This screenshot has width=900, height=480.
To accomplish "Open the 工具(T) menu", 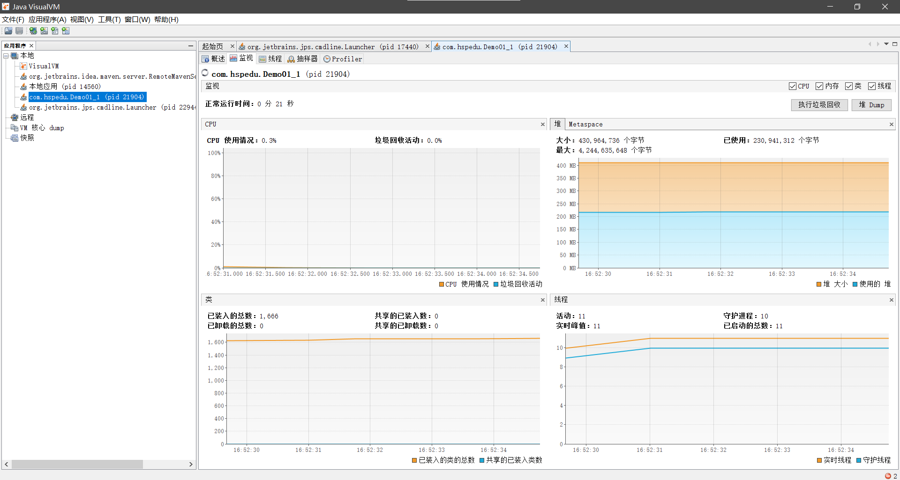I will tap(109, 20).
